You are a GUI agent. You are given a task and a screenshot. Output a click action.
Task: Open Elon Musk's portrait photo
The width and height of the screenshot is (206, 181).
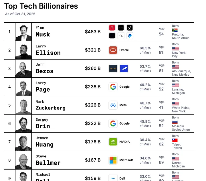tap(23, 32)
